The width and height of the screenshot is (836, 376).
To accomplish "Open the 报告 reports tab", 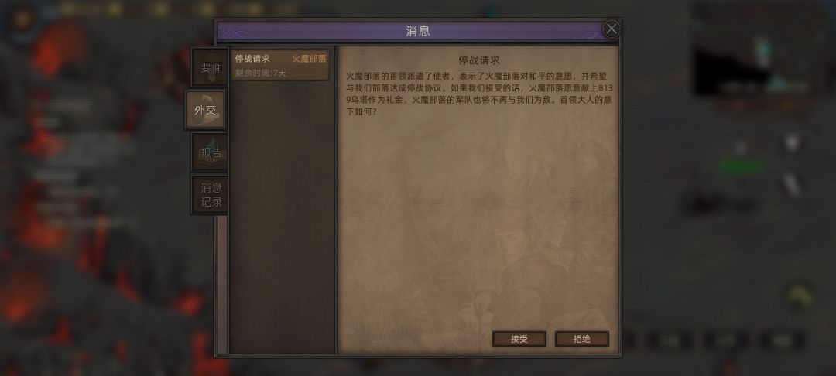I will pos(210,152).
